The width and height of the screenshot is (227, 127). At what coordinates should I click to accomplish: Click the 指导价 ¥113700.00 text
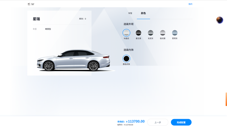(x=125, y=125)
